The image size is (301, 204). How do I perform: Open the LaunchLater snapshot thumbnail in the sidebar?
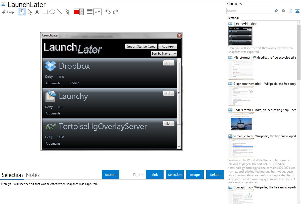coord(240,36)
